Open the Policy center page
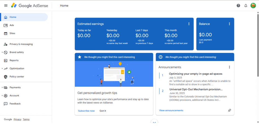 click(x=17, y=77)
